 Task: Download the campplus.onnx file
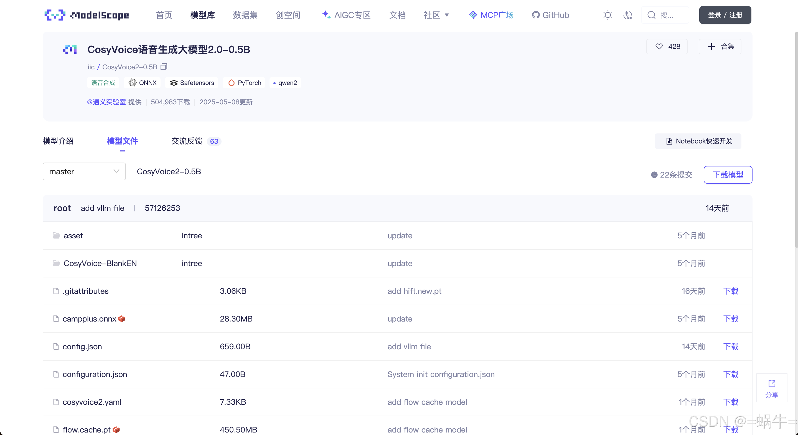coord(730,319)
